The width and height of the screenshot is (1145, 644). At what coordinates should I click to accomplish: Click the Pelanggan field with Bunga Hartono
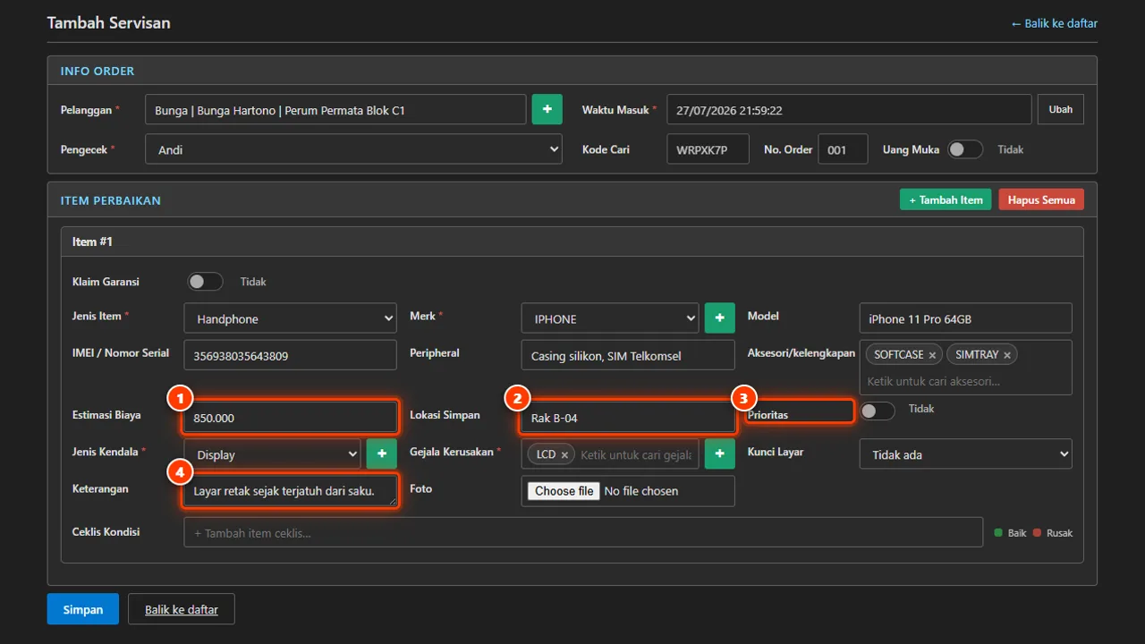click(x=335, y=110)
